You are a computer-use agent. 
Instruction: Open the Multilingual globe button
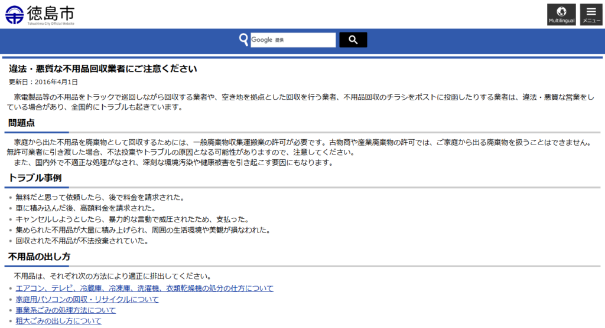tap(561, 15)
